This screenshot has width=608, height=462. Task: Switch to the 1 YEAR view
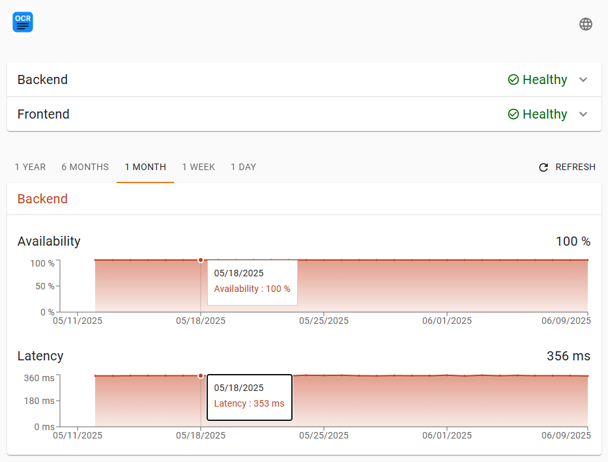tap(30, 167)
